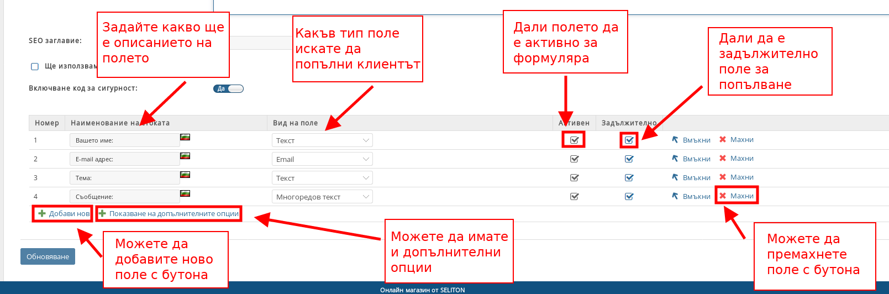Open the field type dropdown showing 'Email'

coord(322,159)
